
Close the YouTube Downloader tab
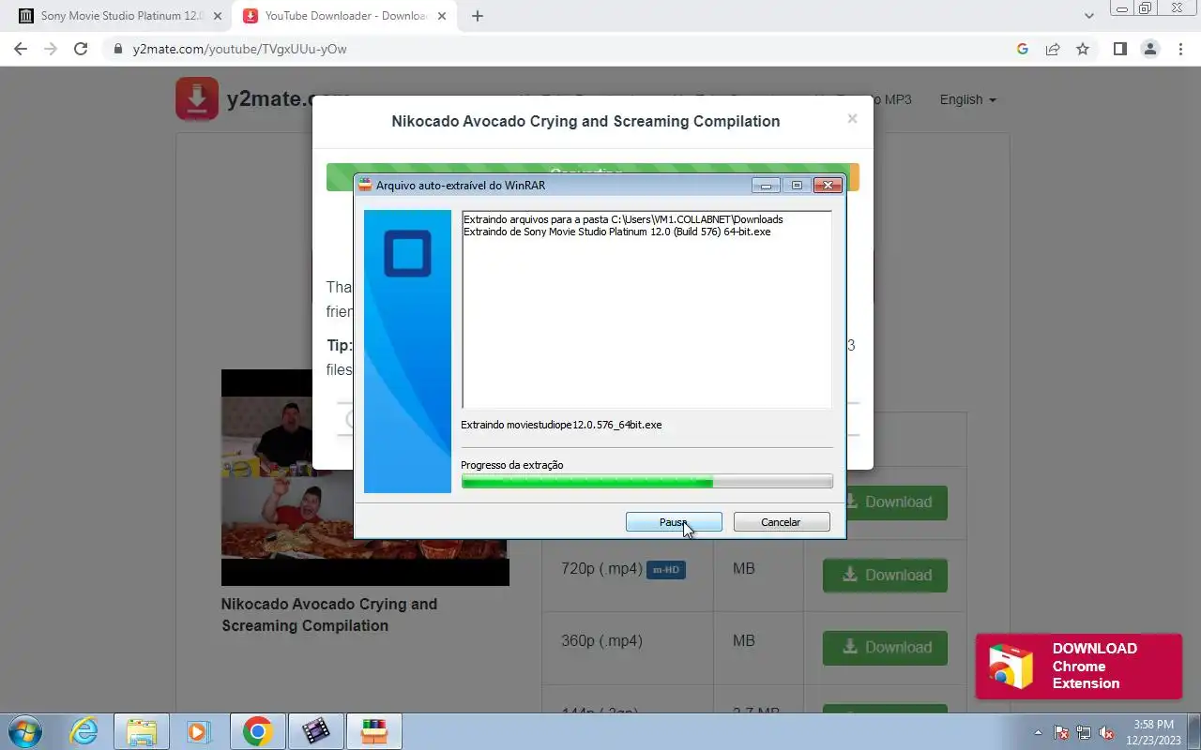[x=442, y=16]
